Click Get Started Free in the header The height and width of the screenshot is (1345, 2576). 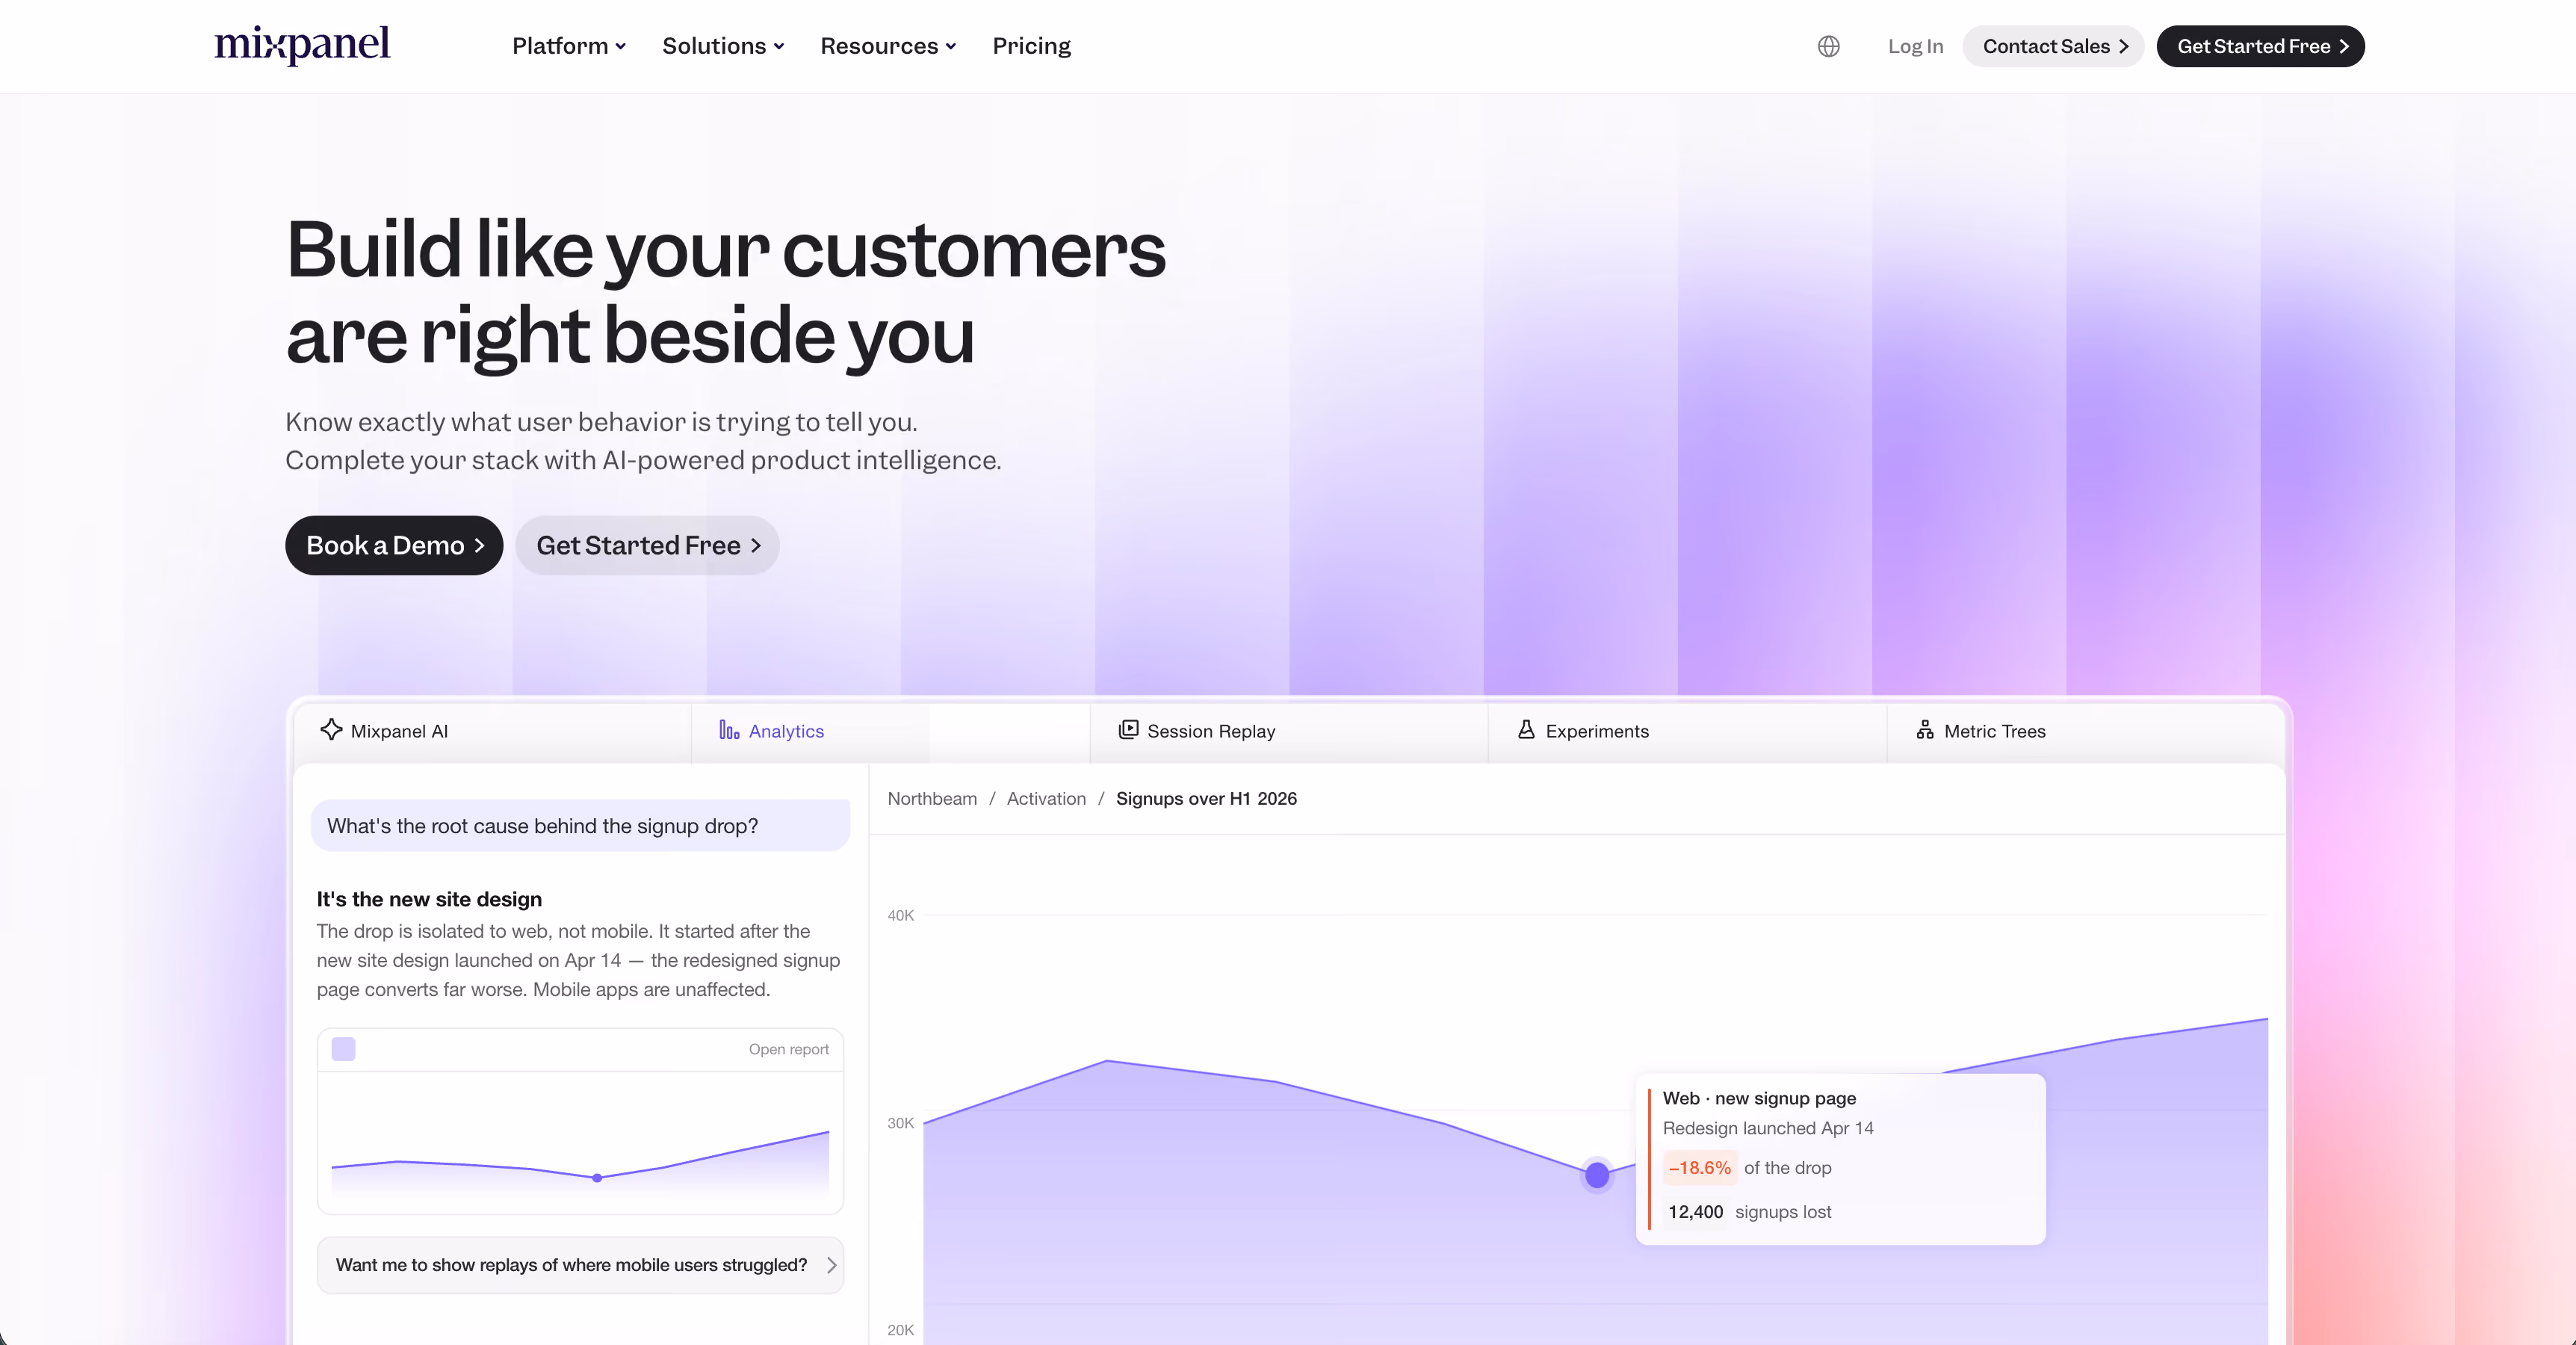point(2260,46)
